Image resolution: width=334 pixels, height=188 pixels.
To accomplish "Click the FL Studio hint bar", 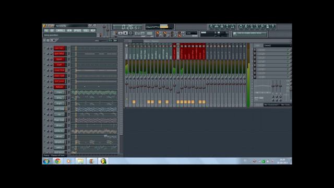I will (69, 35).
